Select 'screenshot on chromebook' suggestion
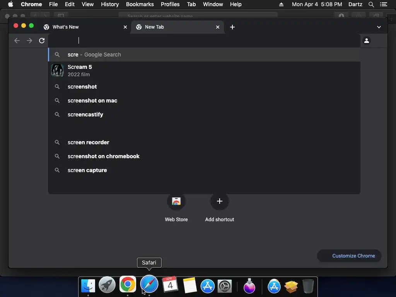Image resolution: width=396 pixels, height=297 pixels. pos(204,156)
